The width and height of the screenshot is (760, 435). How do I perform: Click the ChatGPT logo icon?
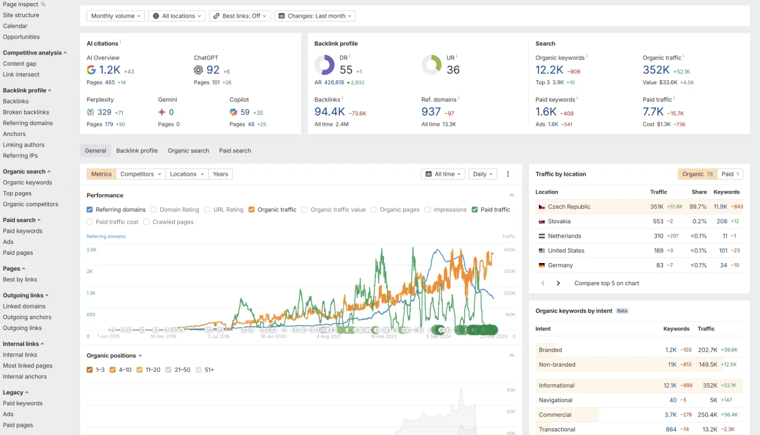[198, 70]
